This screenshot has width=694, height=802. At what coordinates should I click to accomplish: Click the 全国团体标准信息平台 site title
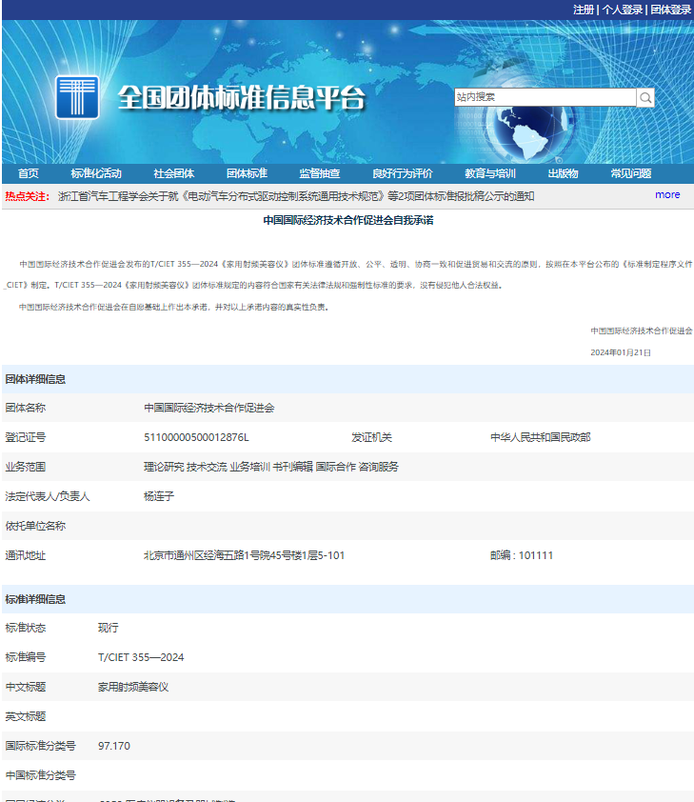point(241,98)
